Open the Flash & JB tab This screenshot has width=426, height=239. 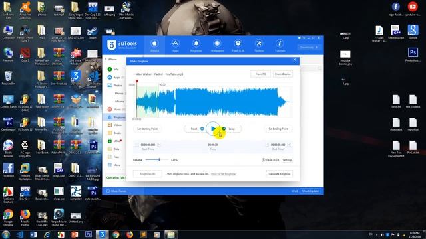coord(238,46)
